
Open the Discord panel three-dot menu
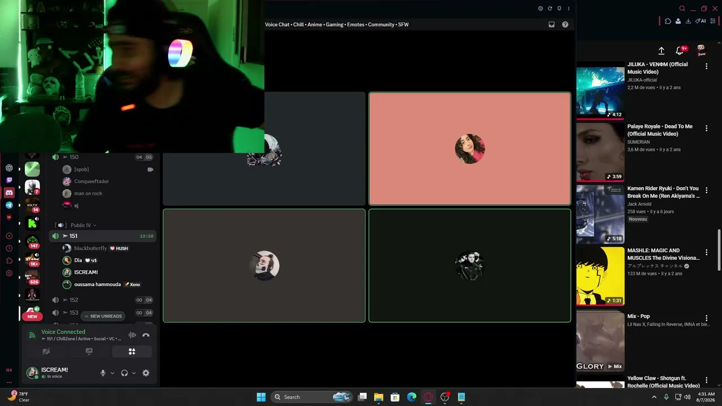[569, 8]
